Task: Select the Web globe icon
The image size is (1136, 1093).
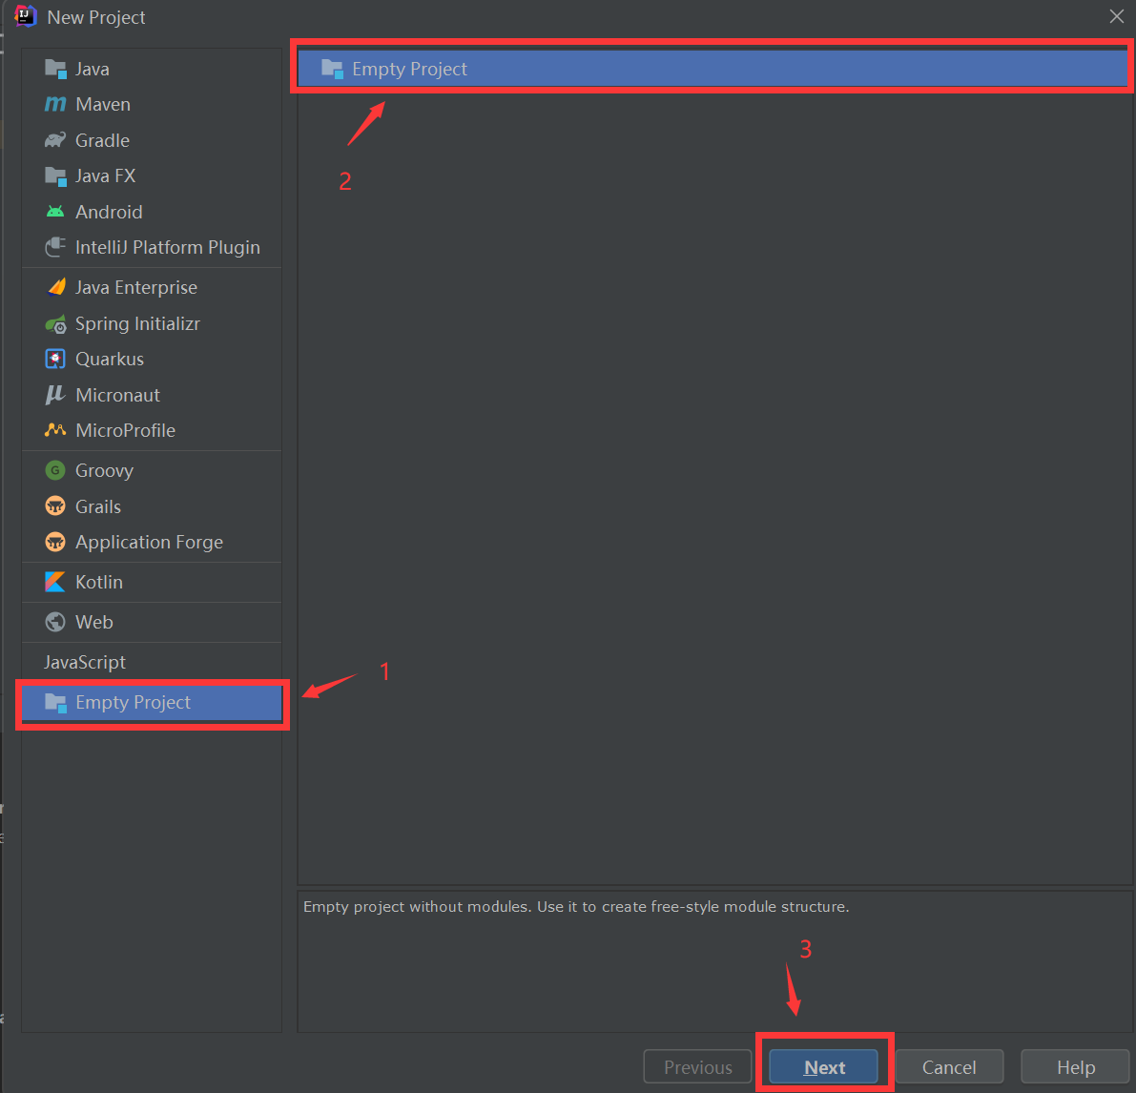Action: coord(55,622)
